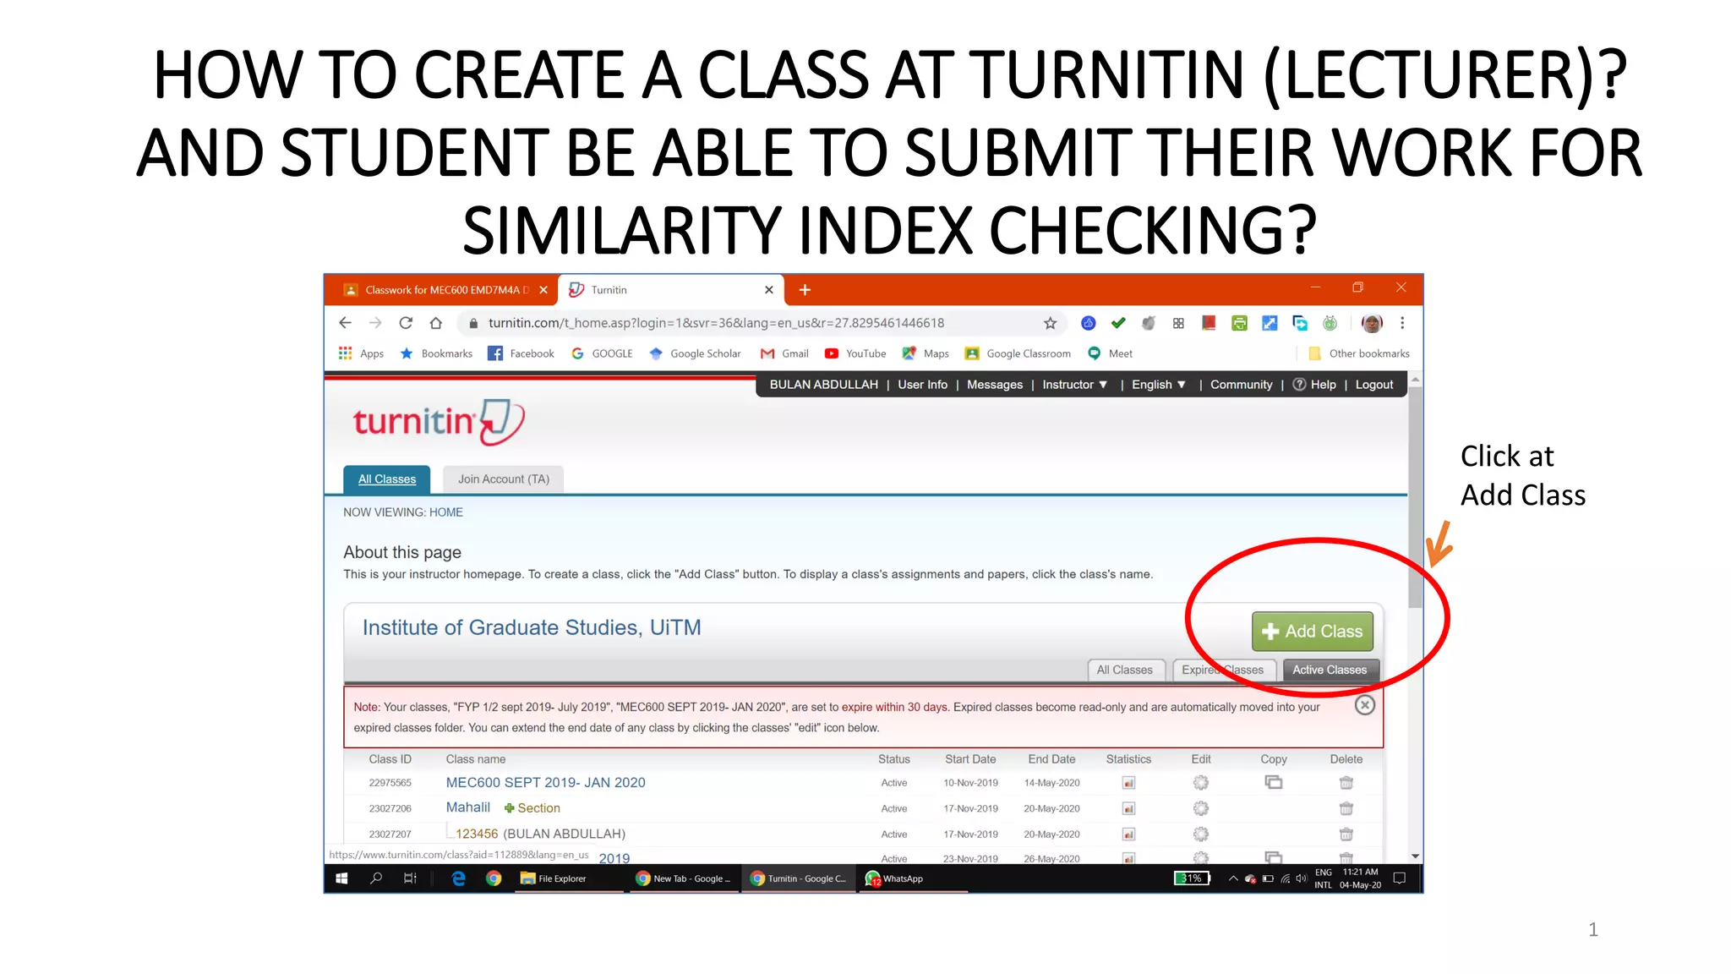The height and width of the screenshot is (974, 1731).
Task: Click copy icon for MEC600 class
Action: click(x=1273, y=782)
